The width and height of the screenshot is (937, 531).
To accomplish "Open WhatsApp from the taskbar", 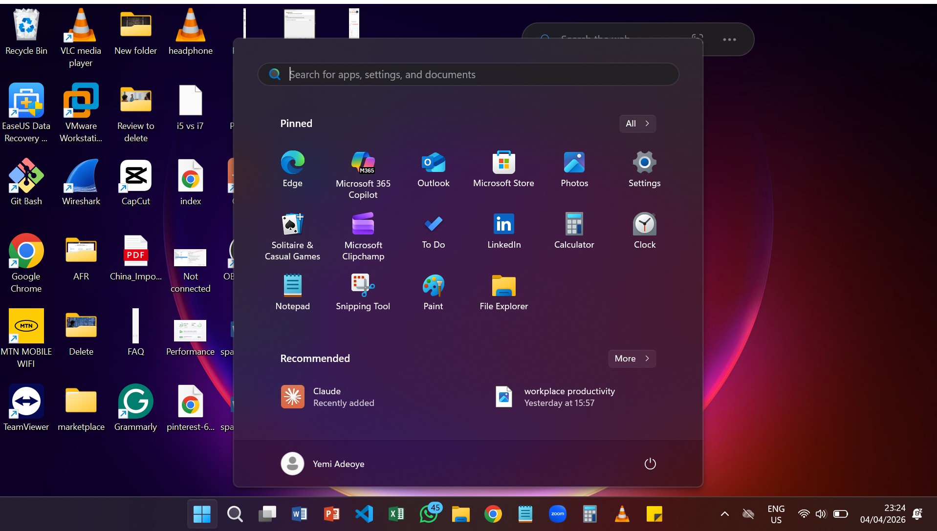I will click(429, 513).
